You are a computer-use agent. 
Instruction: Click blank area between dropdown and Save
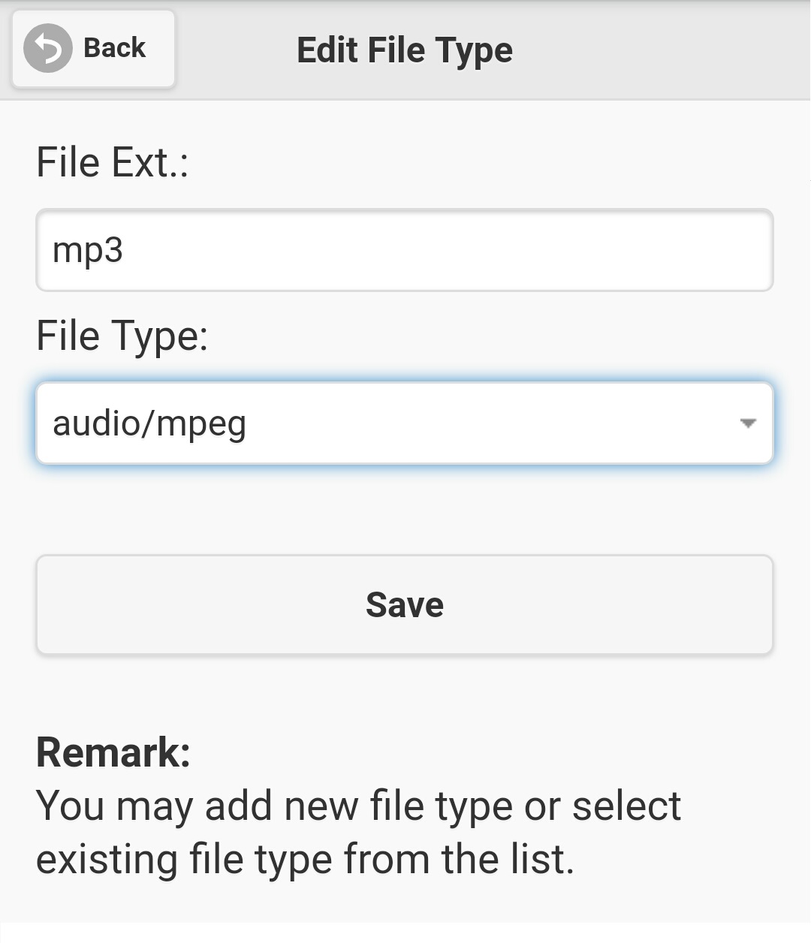tap(404, 509)
